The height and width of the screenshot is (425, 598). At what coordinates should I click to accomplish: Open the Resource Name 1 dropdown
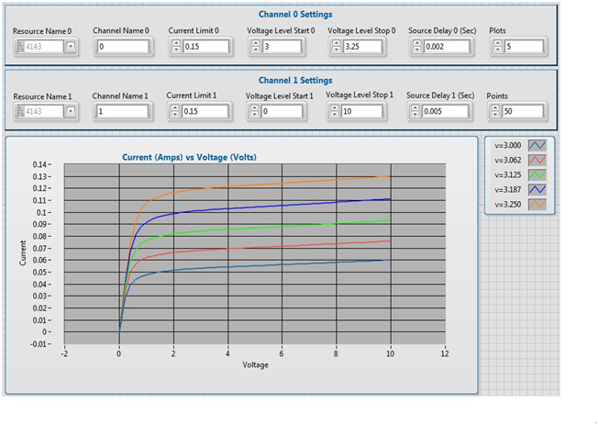71,111
